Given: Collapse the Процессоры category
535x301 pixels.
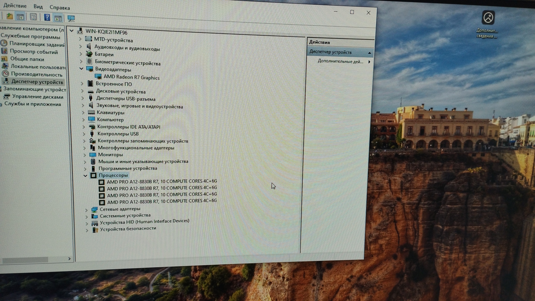Looking at the screenshot, I should click(x=86, y=176).
